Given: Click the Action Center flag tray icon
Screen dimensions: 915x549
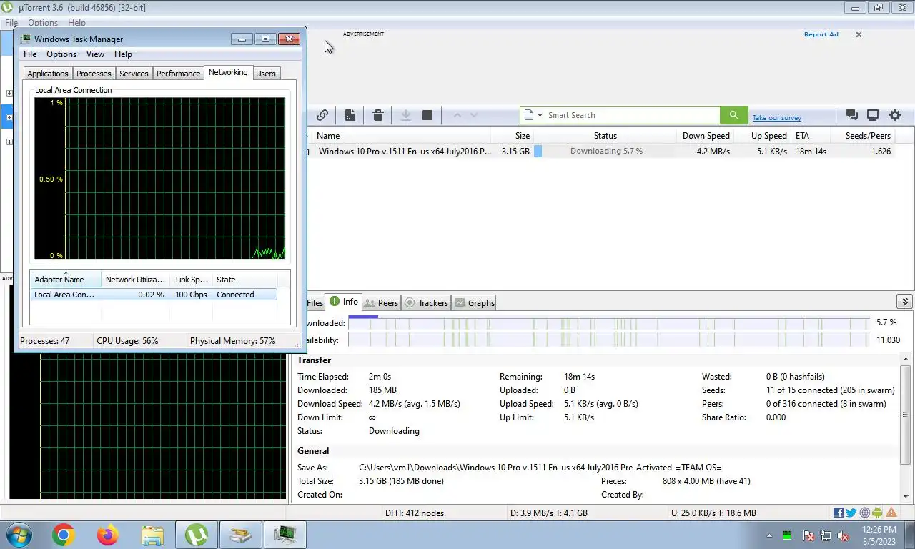Looking at the screenshot, I should [x=808, y=535].
